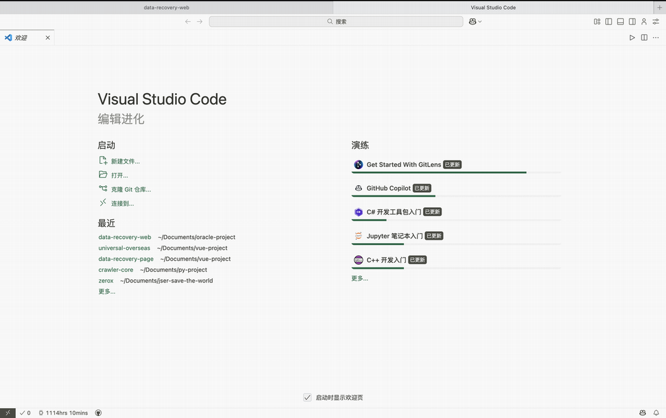Click the checkmark 0 status item
This screenshot has height=418, width=666.
(25, 413)
